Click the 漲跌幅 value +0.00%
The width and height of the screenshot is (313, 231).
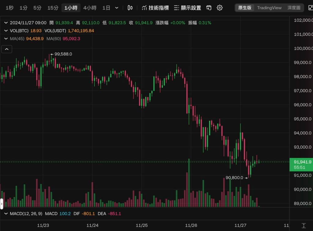[178, 23]
